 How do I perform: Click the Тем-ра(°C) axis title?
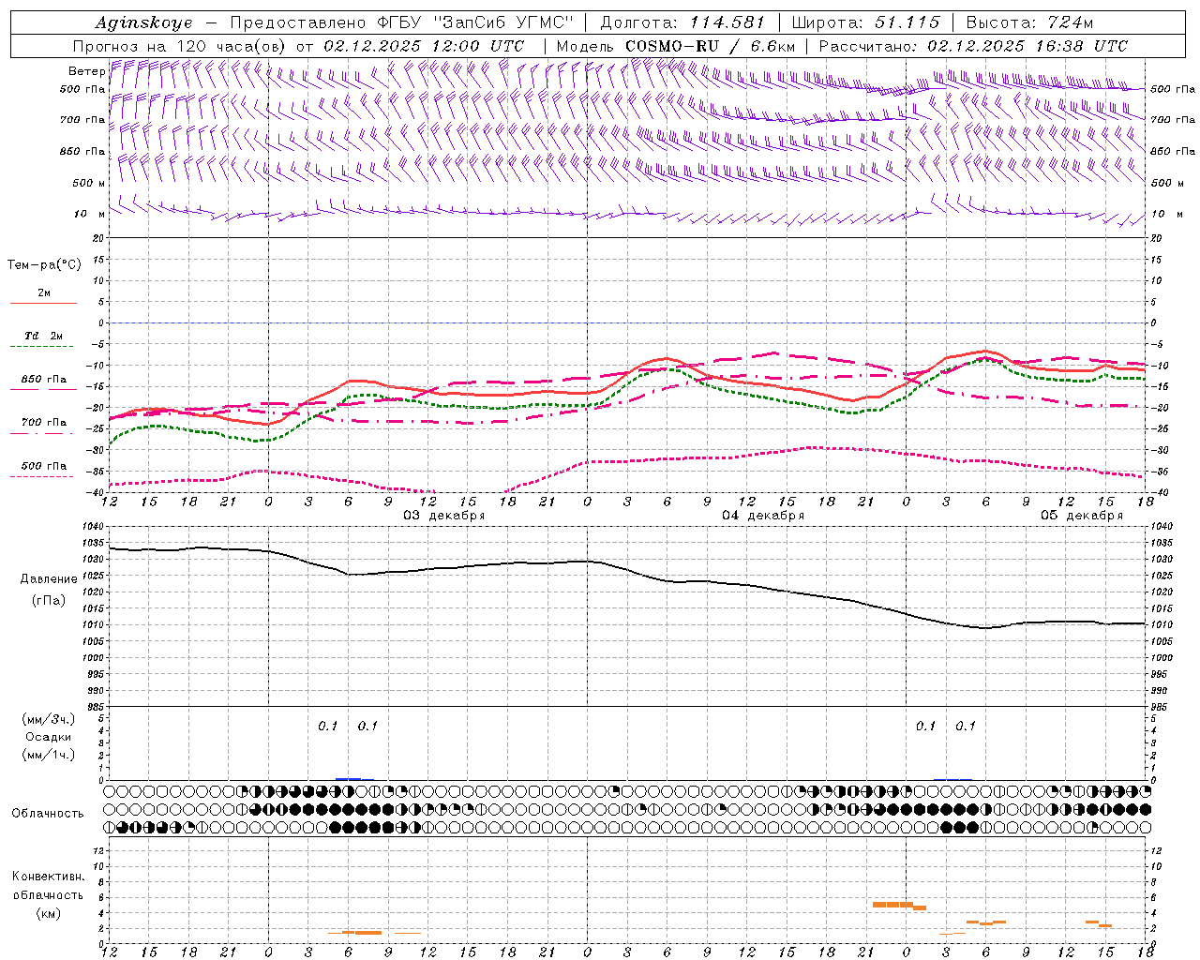pyautogui.click(x=44, y=265)
